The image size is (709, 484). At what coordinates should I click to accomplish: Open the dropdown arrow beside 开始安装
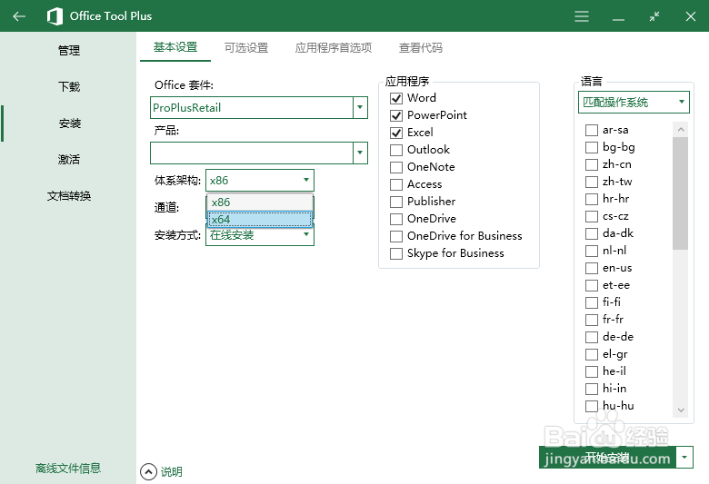[x=684, y=458]
